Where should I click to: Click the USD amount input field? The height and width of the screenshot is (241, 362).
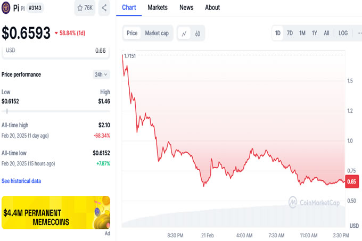[x=55, y=51]
